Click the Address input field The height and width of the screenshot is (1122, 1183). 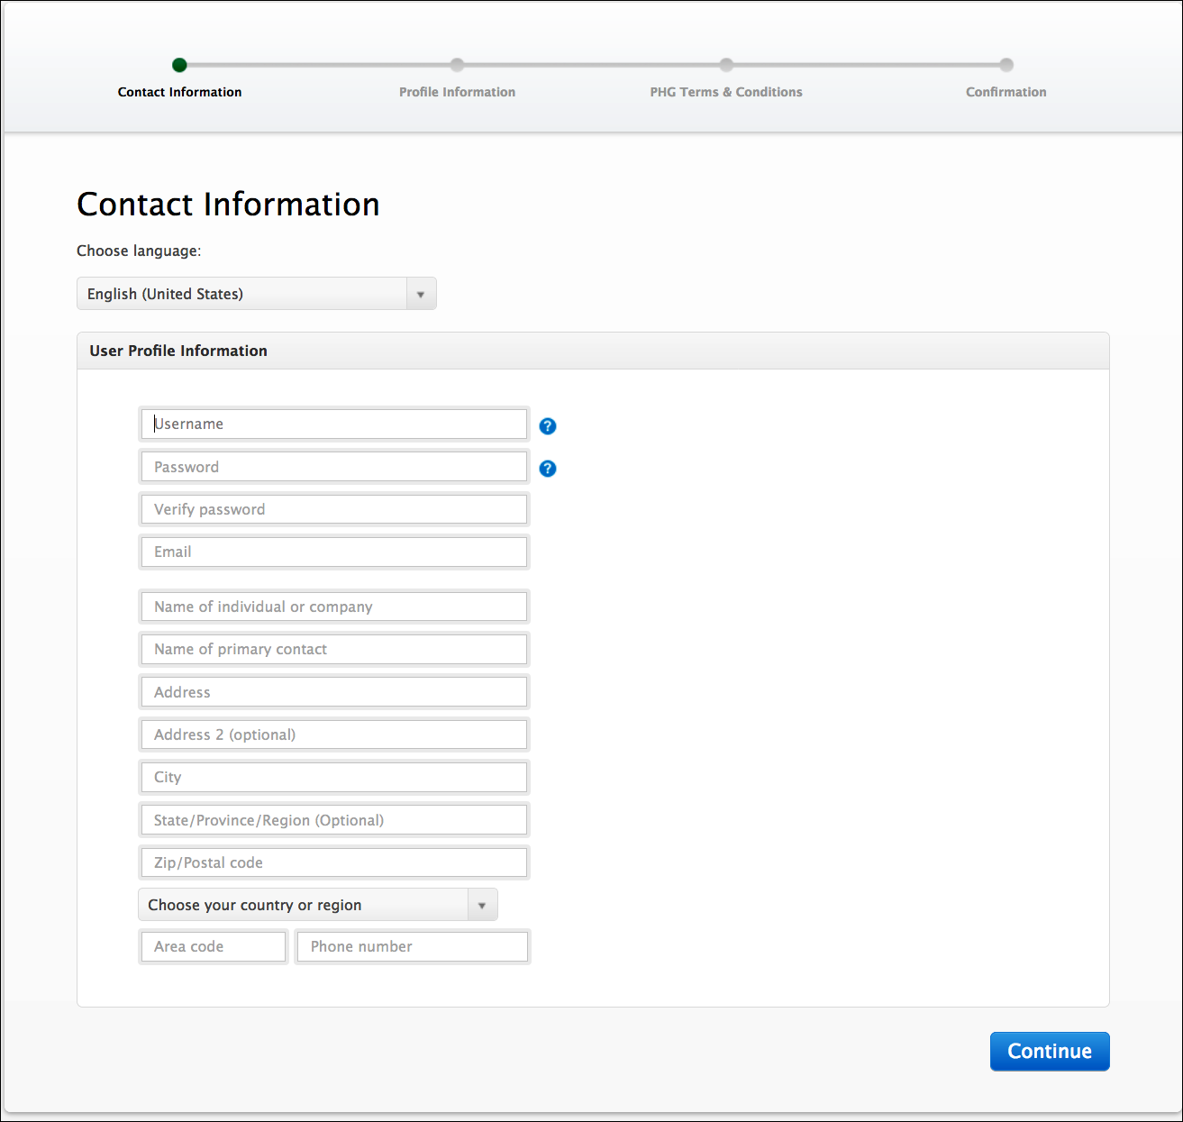click(x=334, y=692)
